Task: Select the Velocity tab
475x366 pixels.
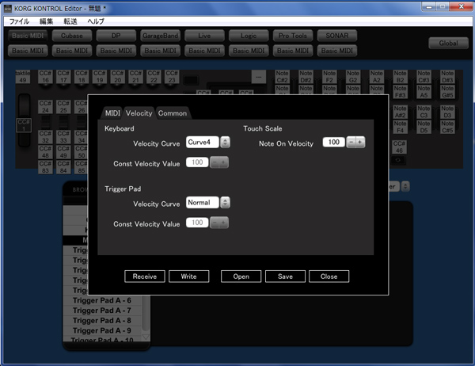Action: (139, 113)
